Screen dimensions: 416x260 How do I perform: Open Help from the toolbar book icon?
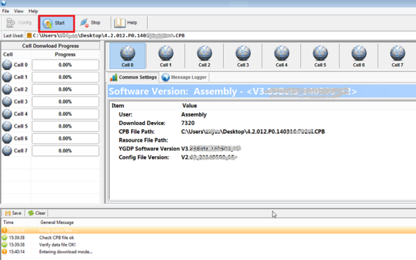pos(125,23)
